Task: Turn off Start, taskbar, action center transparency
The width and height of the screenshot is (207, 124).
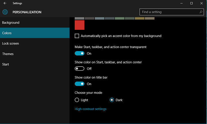Action: click(79, 53)
